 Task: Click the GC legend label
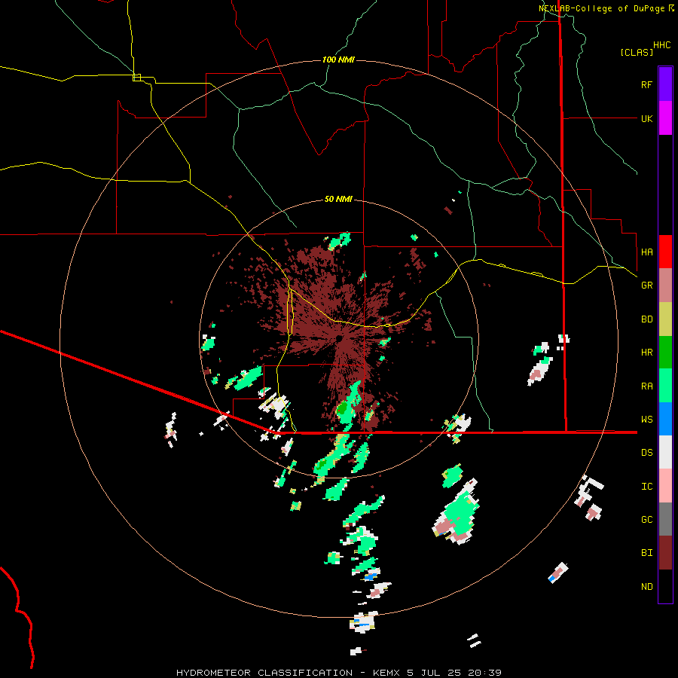646,520
